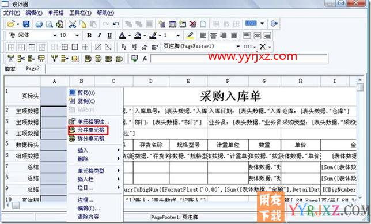371x224 pixels.
Task: Choose 拆分单元格 from context menu
Action: point(91,139)
